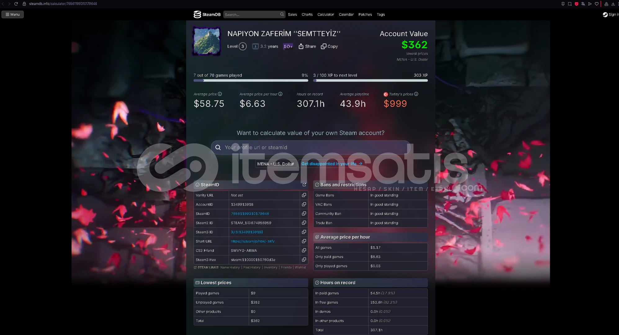Show Today's prices info icon
This screenshot has width=619, height=335.
(416, 94)
